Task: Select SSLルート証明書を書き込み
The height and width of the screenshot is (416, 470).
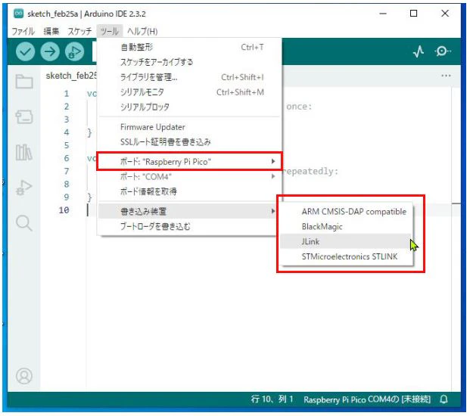Action: click(190, 142)
